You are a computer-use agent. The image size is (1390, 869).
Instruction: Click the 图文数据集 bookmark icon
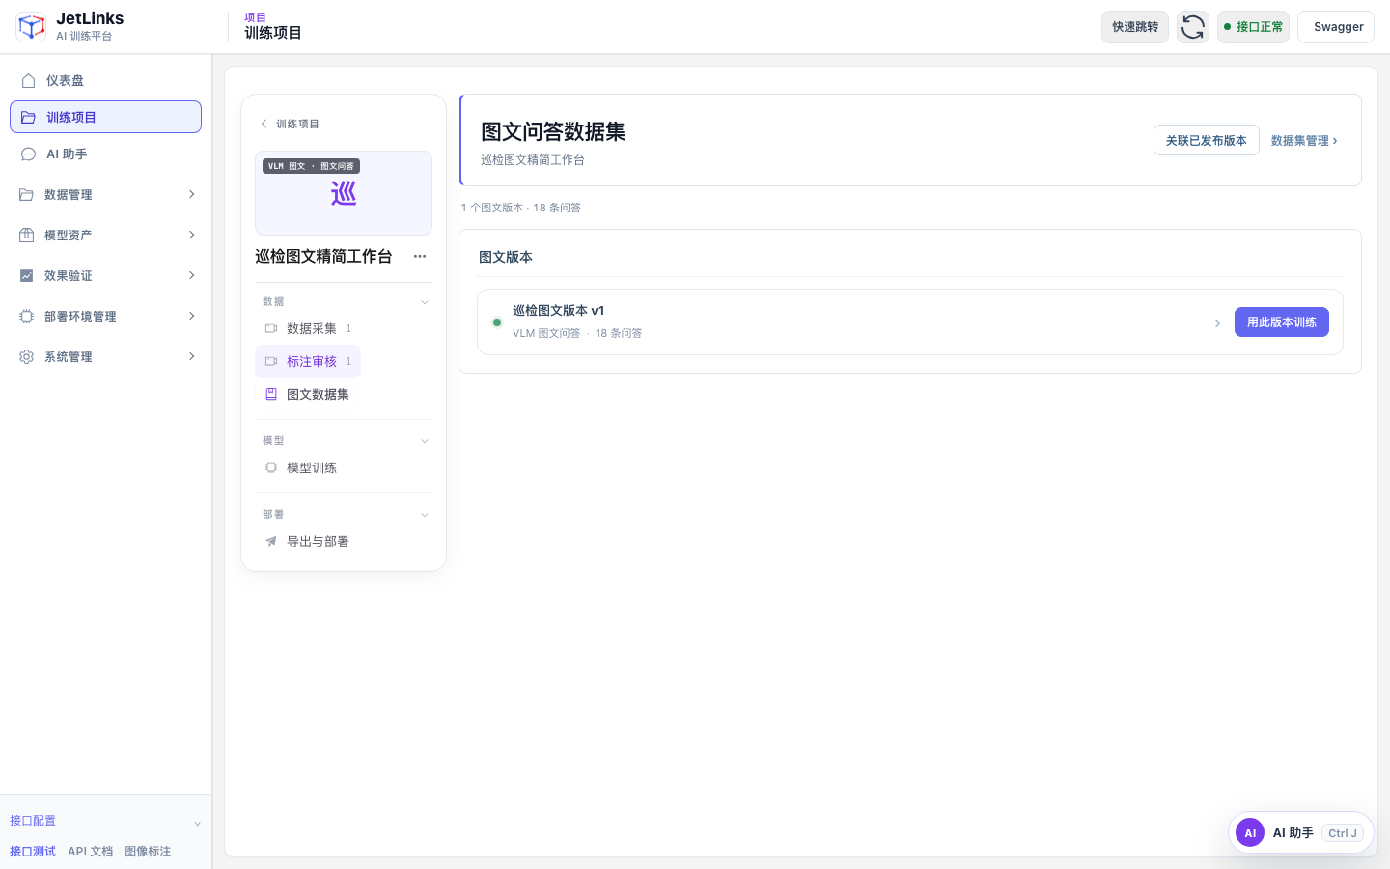coord(271,395)
